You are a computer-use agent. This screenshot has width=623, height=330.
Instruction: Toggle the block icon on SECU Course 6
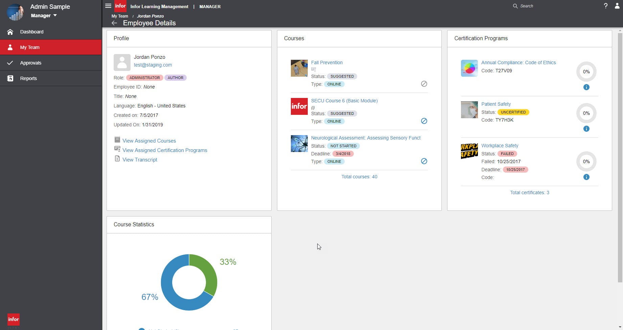click(424, 121)
